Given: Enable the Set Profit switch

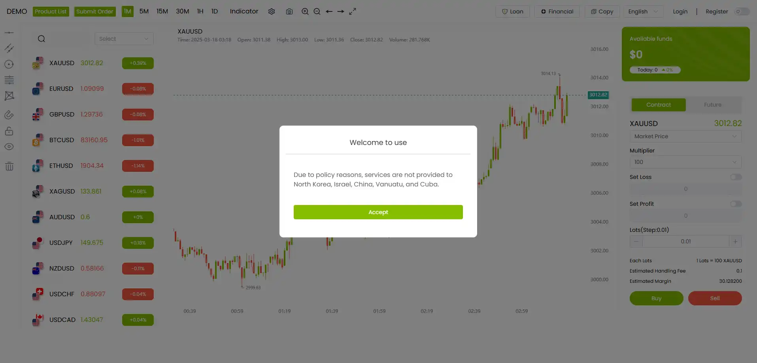Looking at the screenshot, I should pyautogui.click(x=736, y=204).
